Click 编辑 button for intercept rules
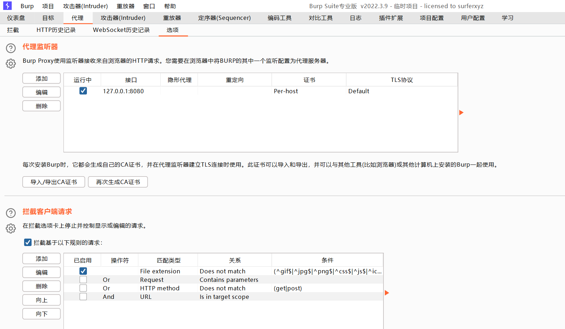This screenshot has width=565, height=329. tap(41, 272)
